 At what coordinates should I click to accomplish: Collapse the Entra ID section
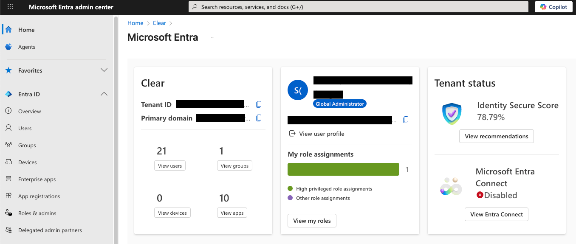tap(104, 94)
